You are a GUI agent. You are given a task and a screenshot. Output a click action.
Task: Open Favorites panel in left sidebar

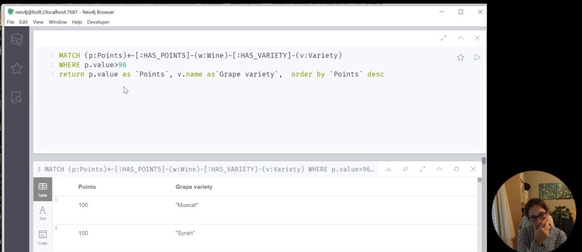pos(16,68)
